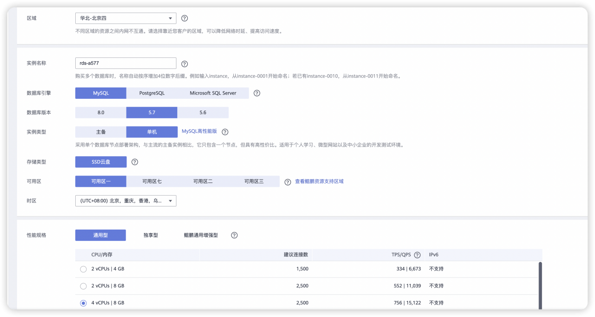Click the spec table vertical scrollbar
Screen dimensions: 595x317
540,285
